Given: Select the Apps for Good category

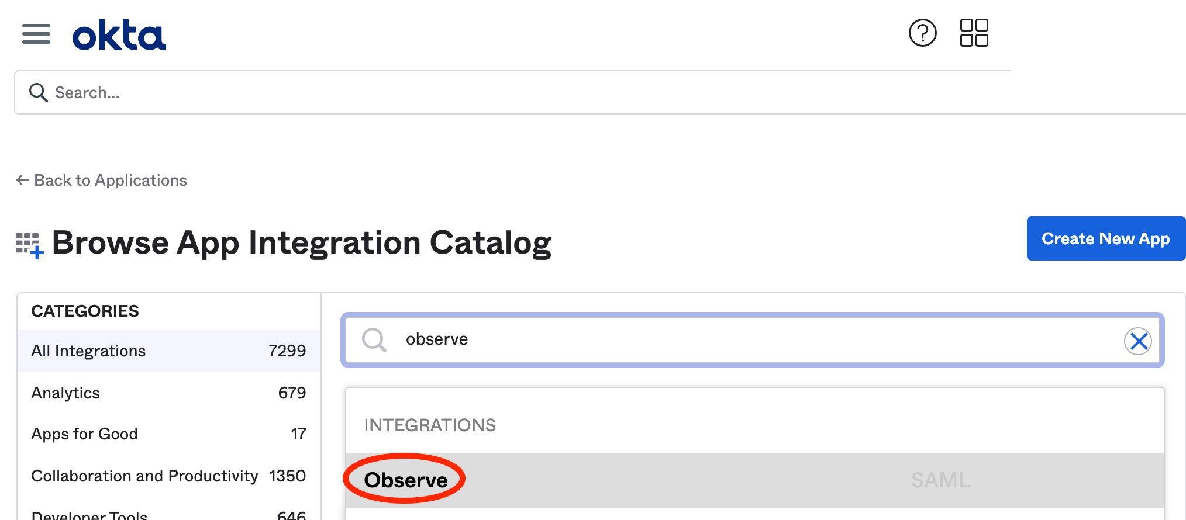Looking at the screenshot, I should click(169, 434).
